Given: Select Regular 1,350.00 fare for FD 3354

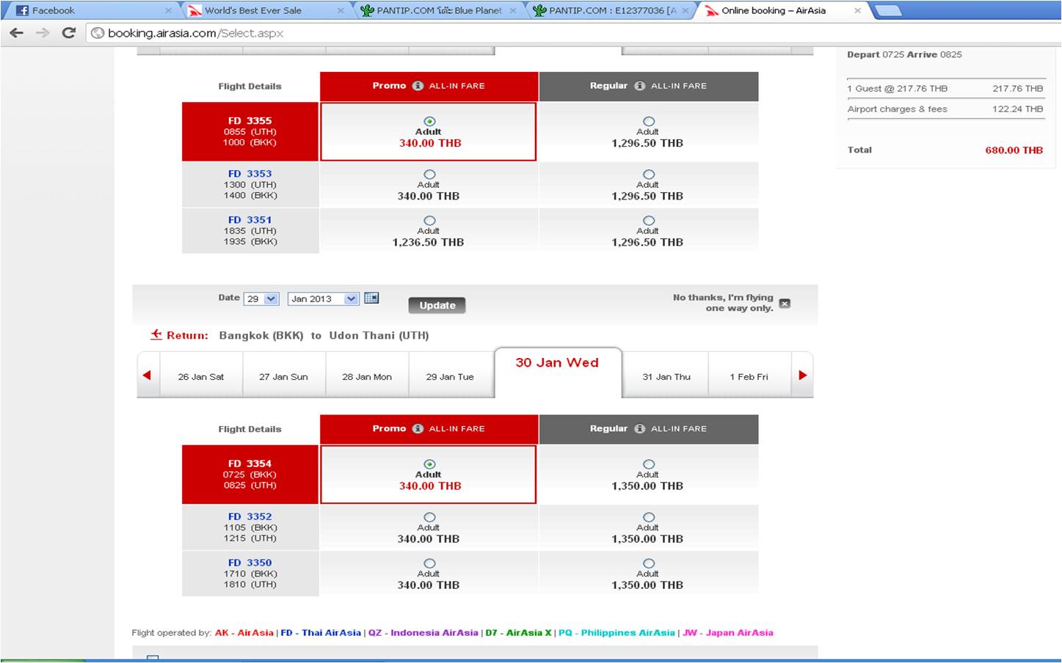Looking at the screenshot, I should (648, 464).
